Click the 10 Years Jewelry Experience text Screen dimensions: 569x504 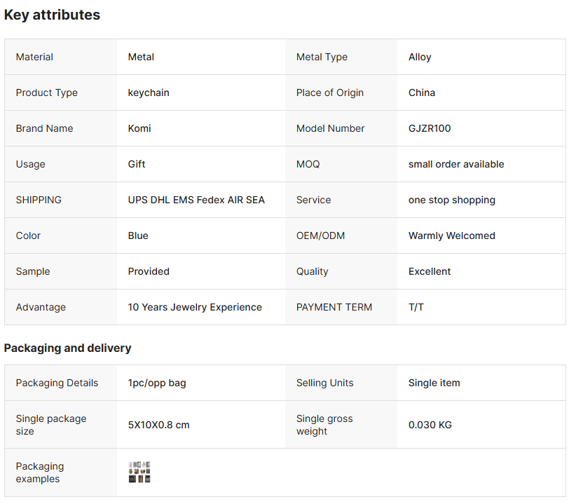point(195,307)
